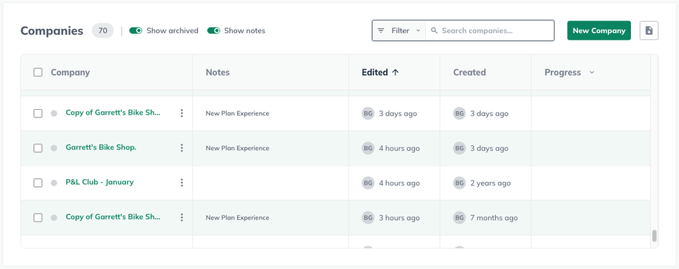Sort by the Edited column header
The height and width of the screenshot is (269, 679).
[x=375, y=72]
